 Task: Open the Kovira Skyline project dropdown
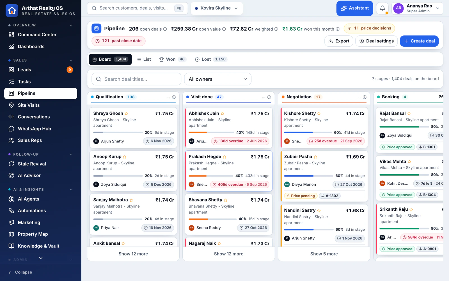217,8
